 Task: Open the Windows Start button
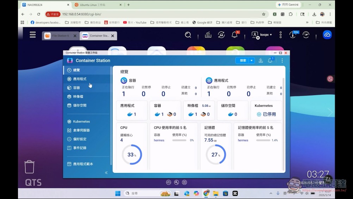tap(118, 193)
